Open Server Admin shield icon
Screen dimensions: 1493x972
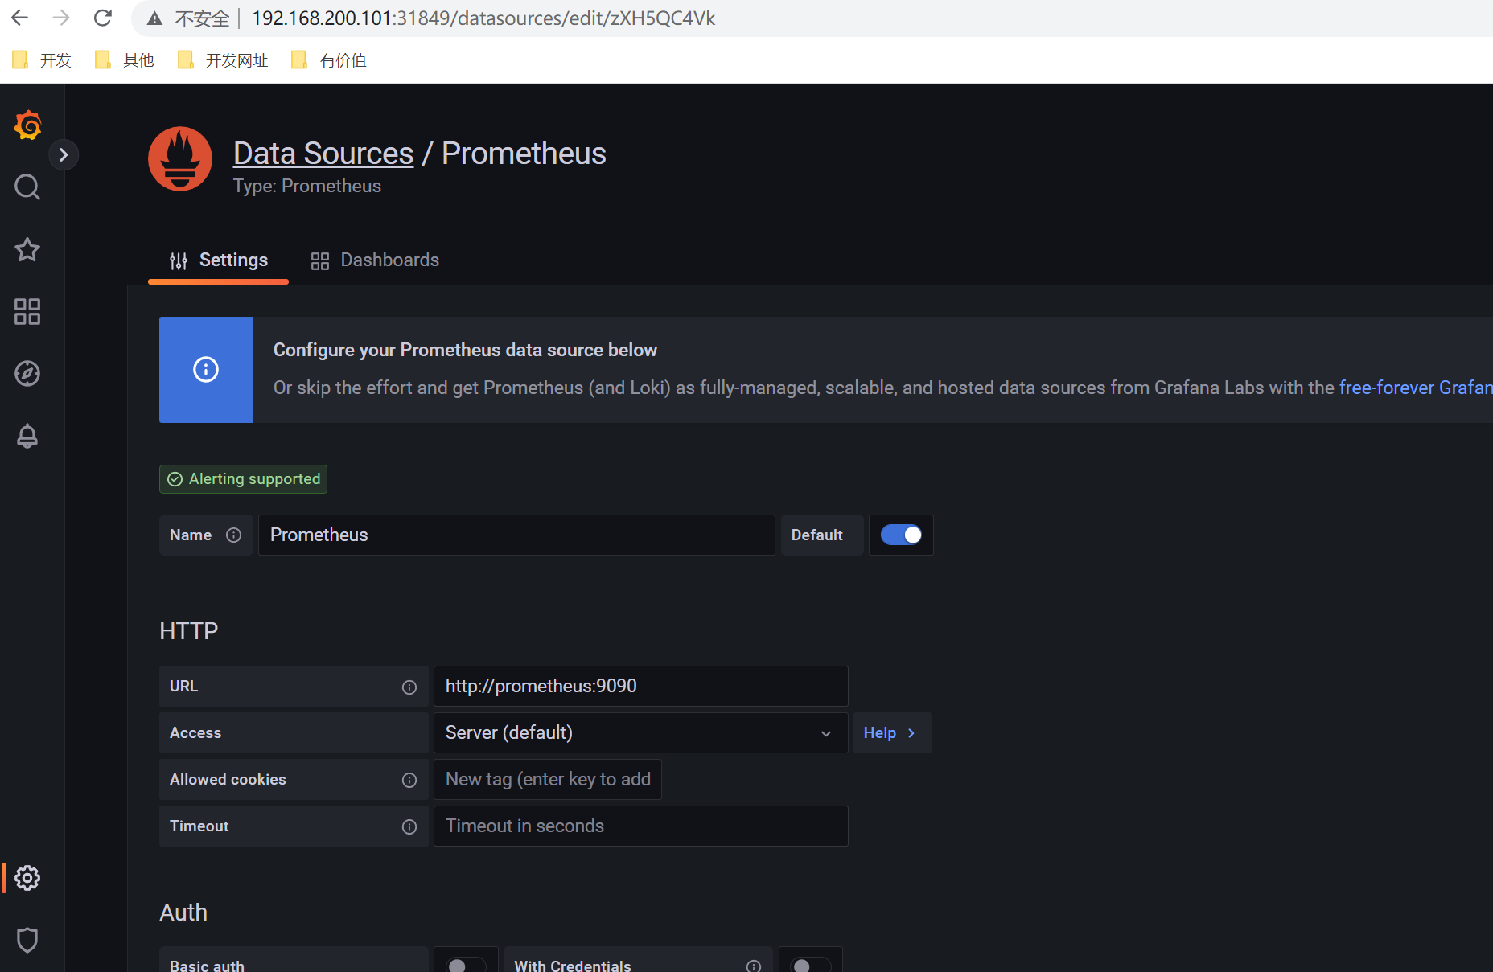(27, 940)
